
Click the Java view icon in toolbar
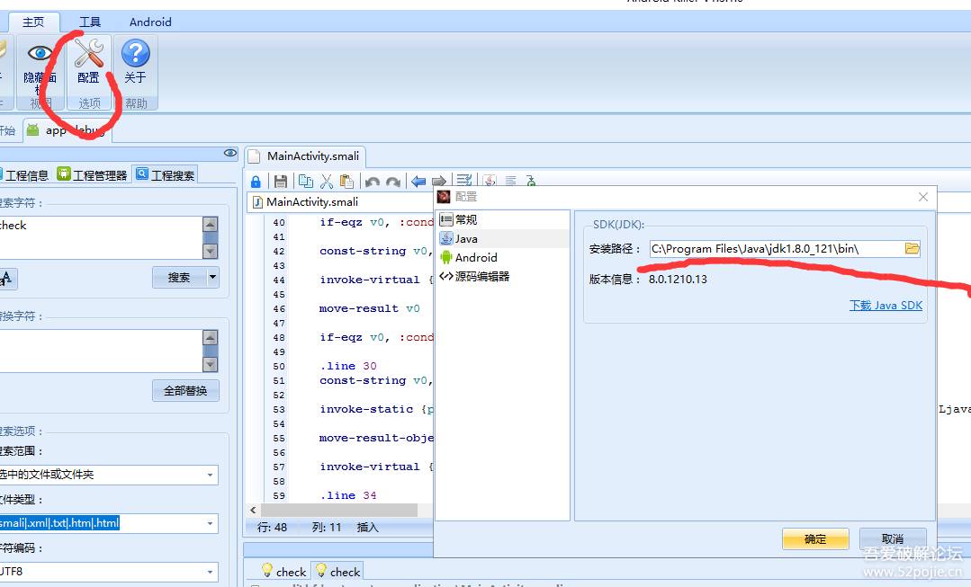490,180
